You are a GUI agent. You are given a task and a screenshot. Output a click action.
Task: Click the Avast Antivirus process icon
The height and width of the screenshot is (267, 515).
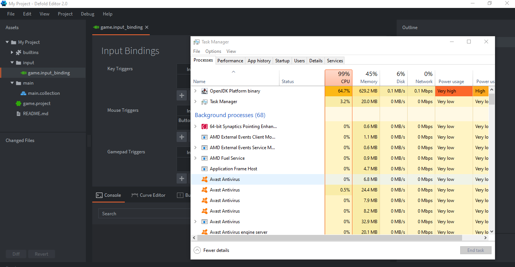coord(204,179)
